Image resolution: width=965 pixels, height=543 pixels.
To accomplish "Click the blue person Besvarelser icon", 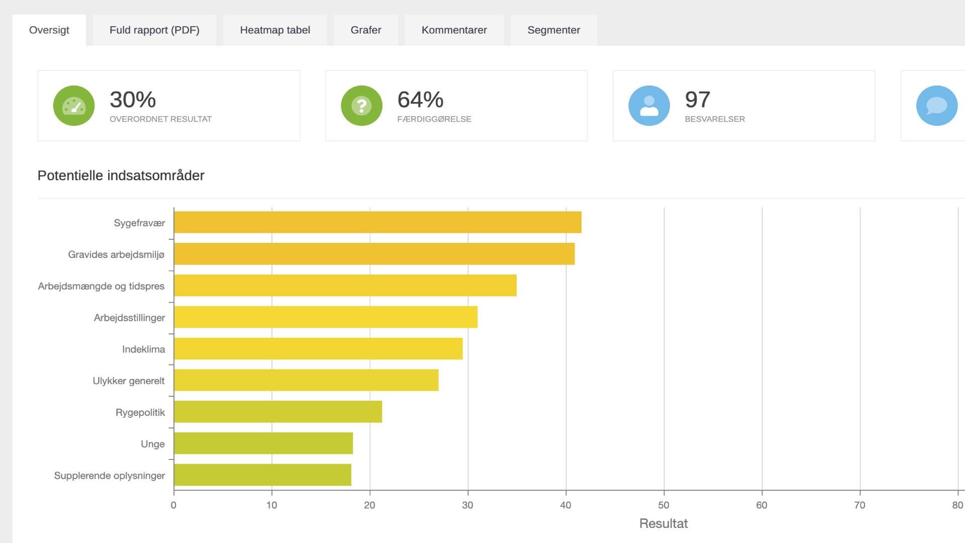I will point(649,106).
